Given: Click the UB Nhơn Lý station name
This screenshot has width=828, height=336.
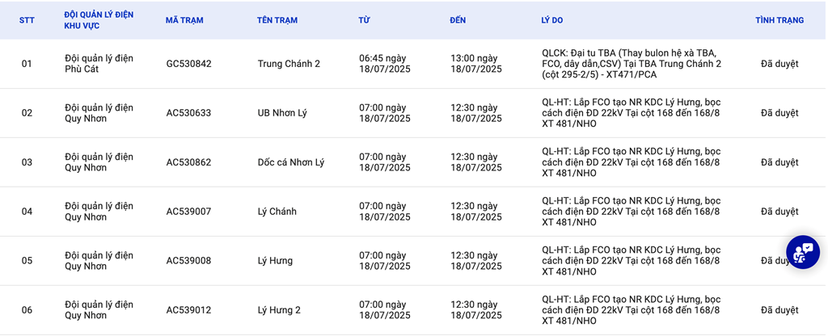Looking at the screenshot, I should pyautogui.click(x=282, y=113).
